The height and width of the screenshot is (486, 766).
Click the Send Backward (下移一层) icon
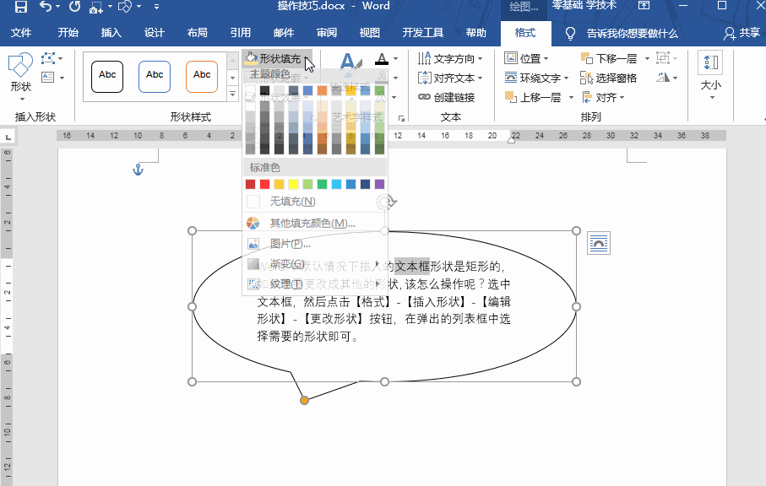[x=587, y=58]
